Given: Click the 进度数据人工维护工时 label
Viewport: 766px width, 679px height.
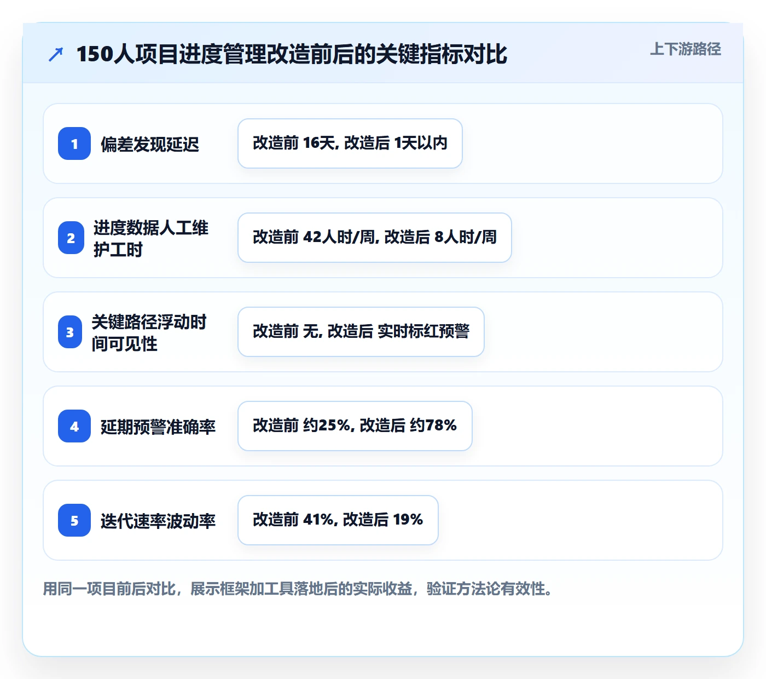Looking at the screenshot, I should click(151, 238).
